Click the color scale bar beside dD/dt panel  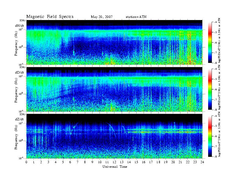tap(210, 89)
